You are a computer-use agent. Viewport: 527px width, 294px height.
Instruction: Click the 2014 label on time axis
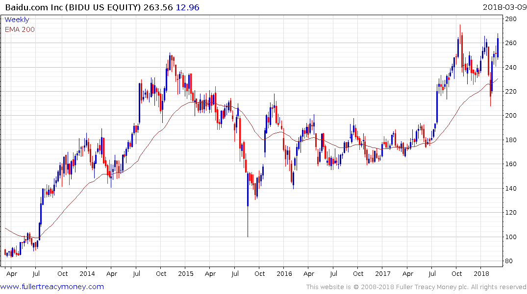[x=87, y=273]
